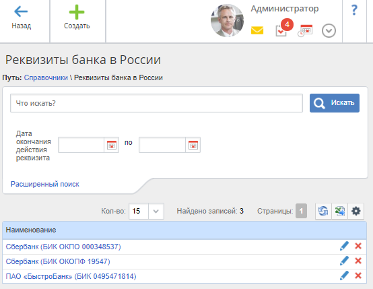The image size is (373, 289).
Task: Focus the Что искать? search field
Action: 156,103
